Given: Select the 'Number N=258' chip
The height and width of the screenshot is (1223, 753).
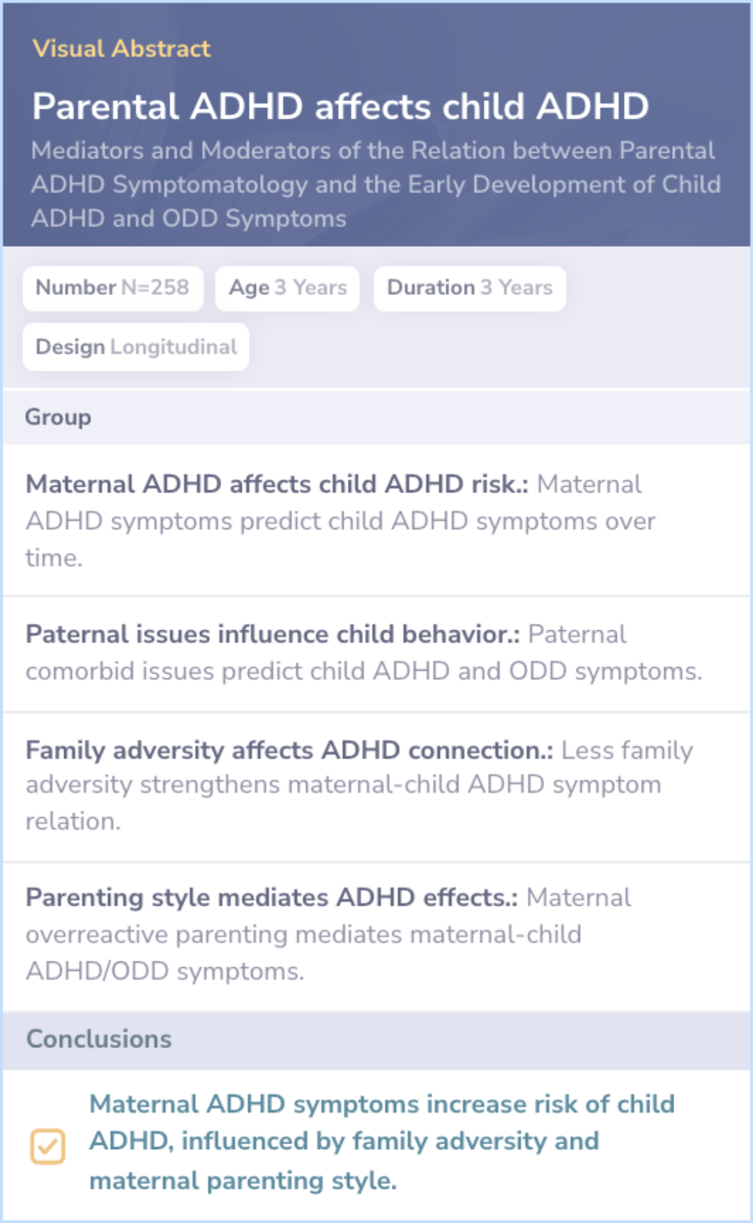Looking at the screenshot, I should coord(113,288).
